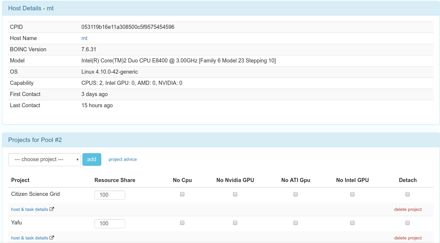Edit Resource Share field for Citizen Science Grid
The height and width of the screenshot is (243, 440).
pyautogui.click(x=110, y=195)
